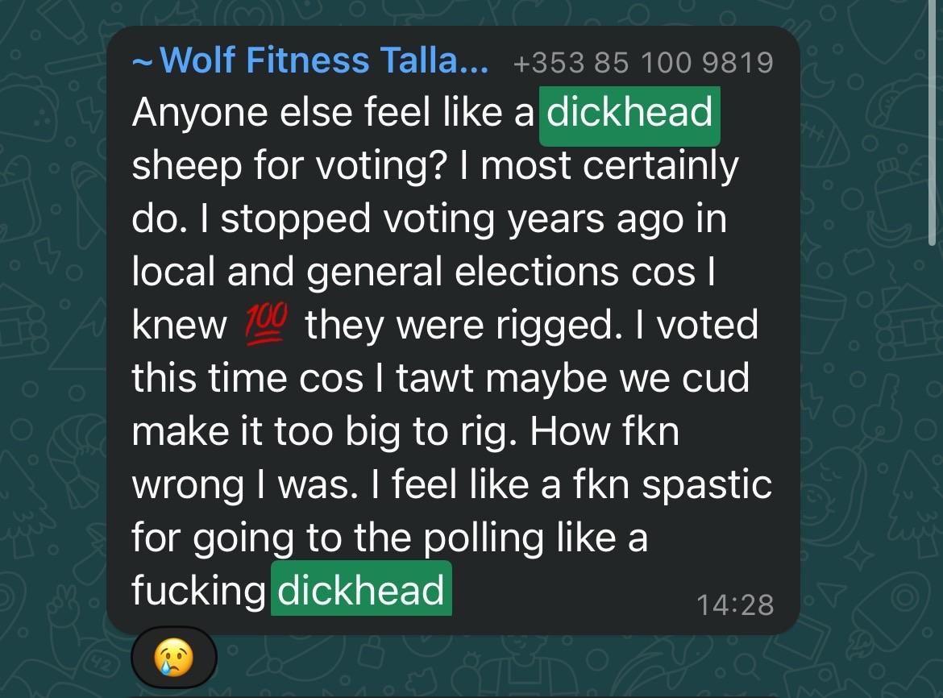Click the word "sheep" in the second line
943x698 pixels.
[186, 166]
